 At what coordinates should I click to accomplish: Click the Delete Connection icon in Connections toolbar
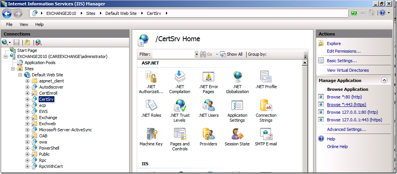(x=38, y=42)
